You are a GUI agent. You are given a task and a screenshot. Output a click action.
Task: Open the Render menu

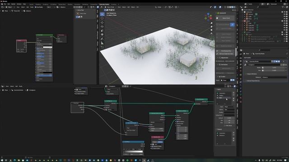(x=13, y=4)
